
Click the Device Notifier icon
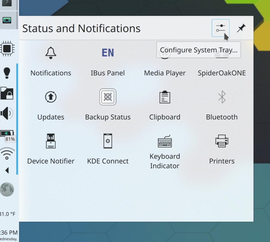pyautogui.click(x=51, y=141)
